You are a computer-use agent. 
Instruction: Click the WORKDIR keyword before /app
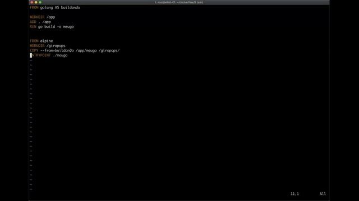pos(37,17)
